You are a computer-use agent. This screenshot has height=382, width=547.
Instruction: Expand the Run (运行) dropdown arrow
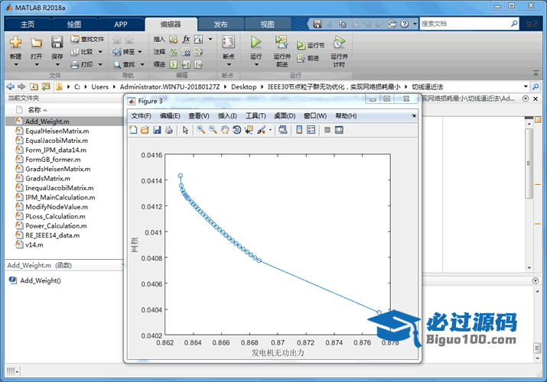[x=256, y=65]
